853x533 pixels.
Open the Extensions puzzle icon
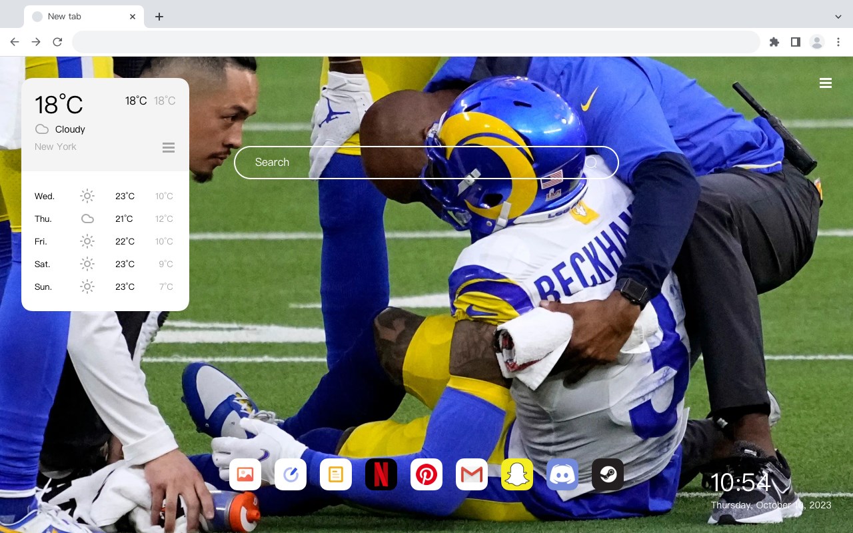774,42
